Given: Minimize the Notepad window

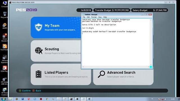Looking at the screenshot, I should (143, 15).
